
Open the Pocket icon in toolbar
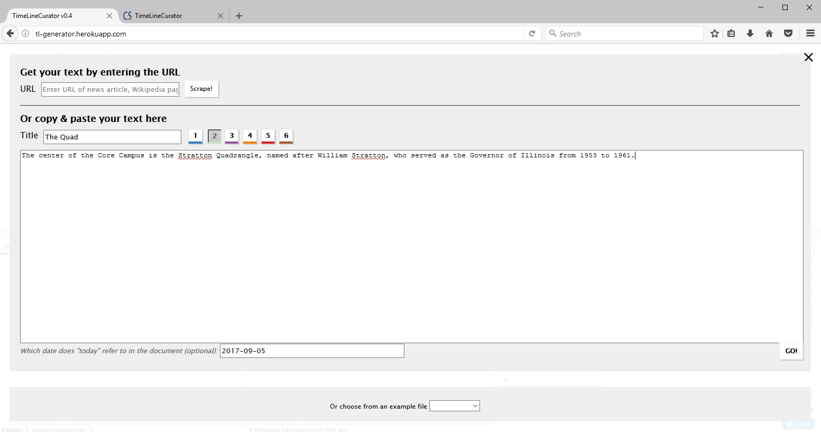coord(788,34)
